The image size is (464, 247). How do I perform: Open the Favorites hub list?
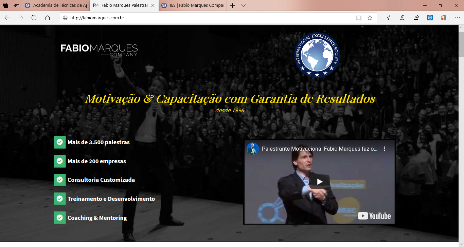[389, 18]
